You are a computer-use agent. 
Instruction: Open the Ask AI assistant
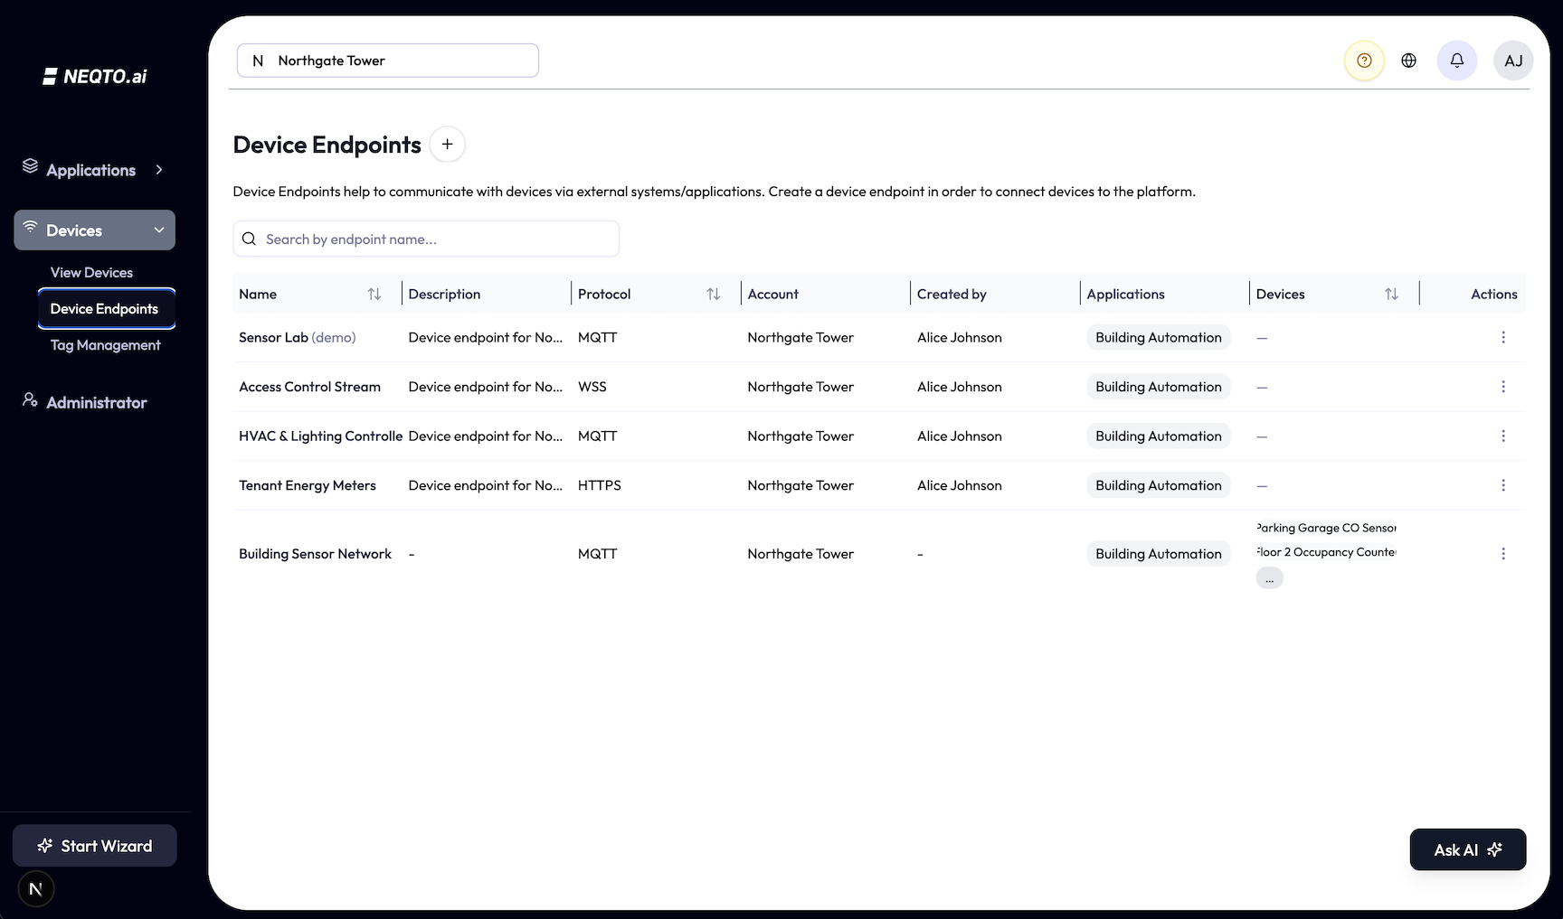1468,849
